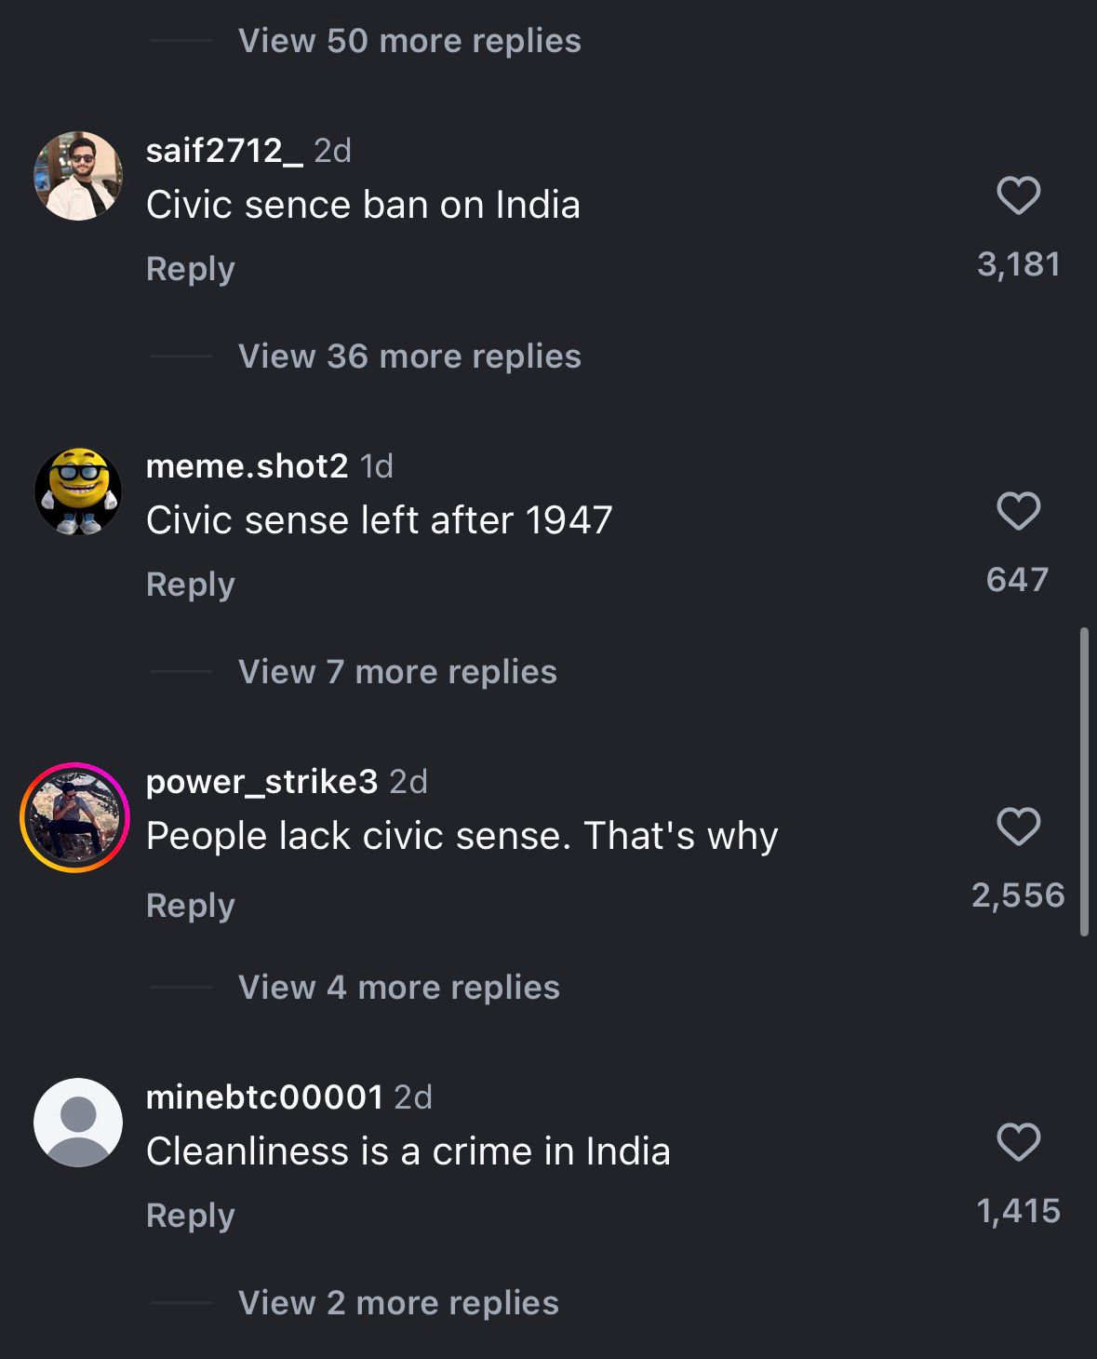This screenshot has width=1097, height=1359.
Task: Expand View 4 more replies
Action: [399, 988]
